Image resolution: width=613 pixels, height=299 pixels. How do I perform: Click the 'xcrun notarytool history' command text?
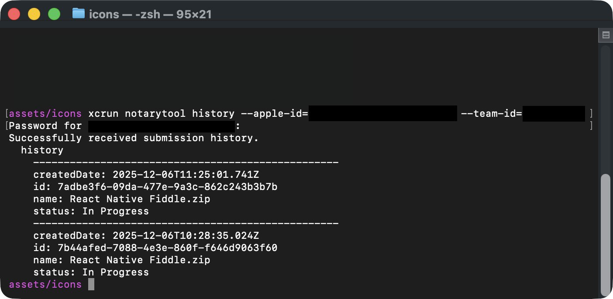(162, 114)
